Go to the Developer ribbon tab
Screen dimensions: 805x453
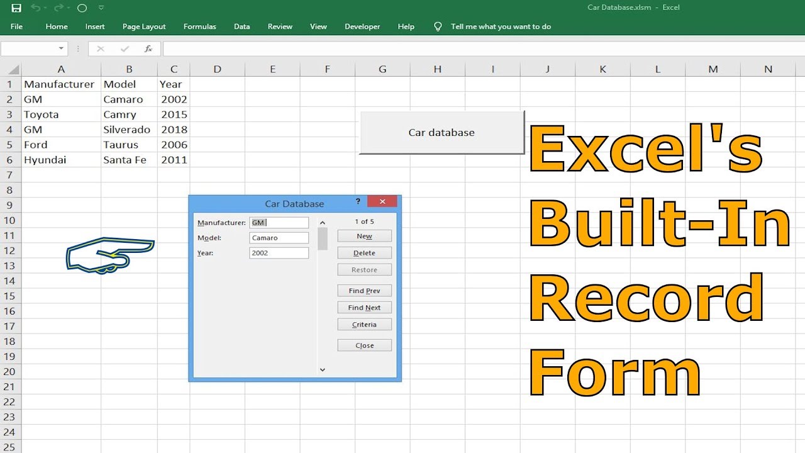click(x=362, y=26)
